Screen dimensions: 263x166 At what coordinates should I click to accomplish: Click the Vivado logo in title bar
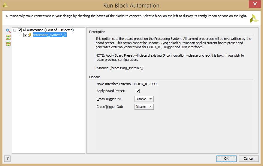pos(5,5)
